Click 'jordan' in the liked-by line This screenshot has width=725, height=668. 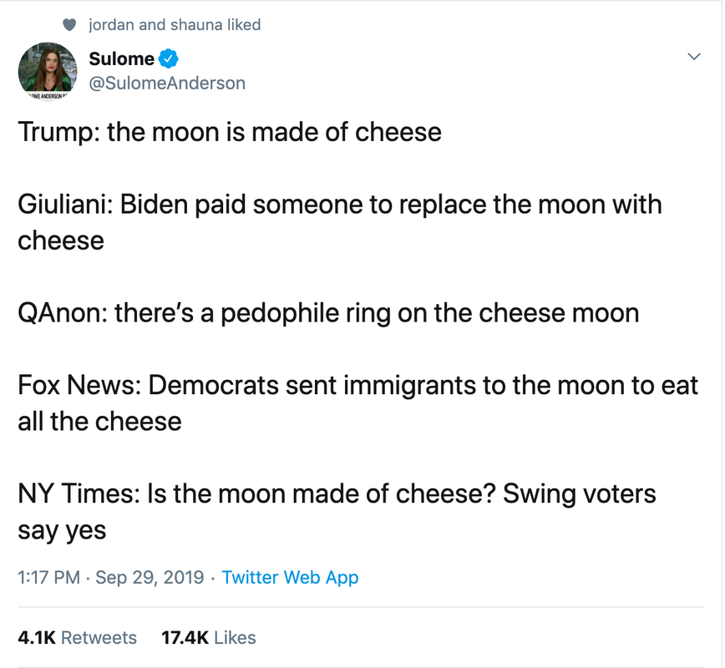(x=111, y=25)
